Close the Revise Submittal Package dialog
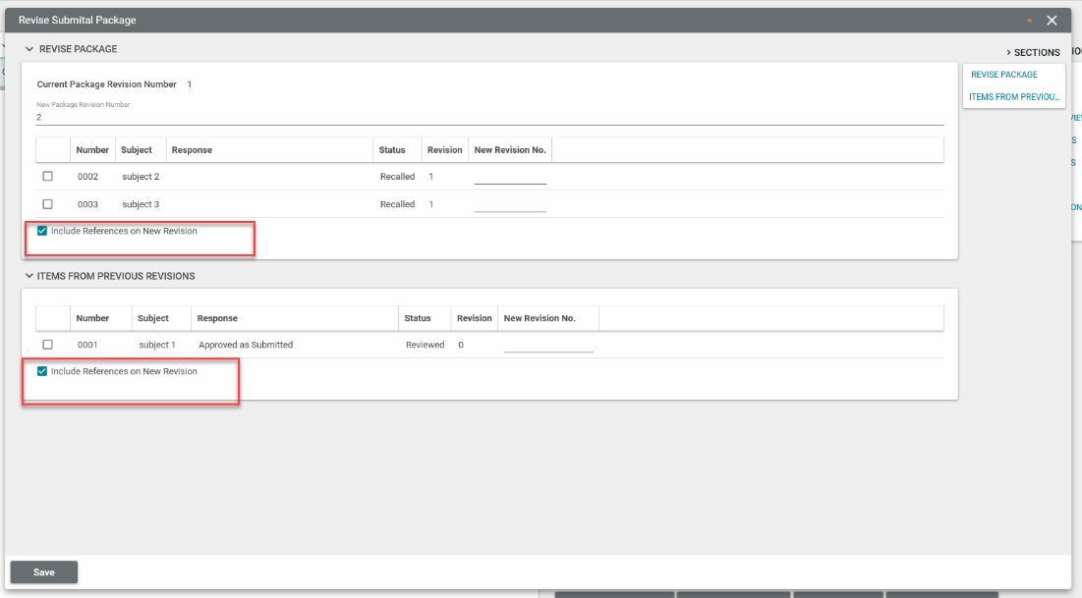1082x598 pixels. click(1052, 21)
